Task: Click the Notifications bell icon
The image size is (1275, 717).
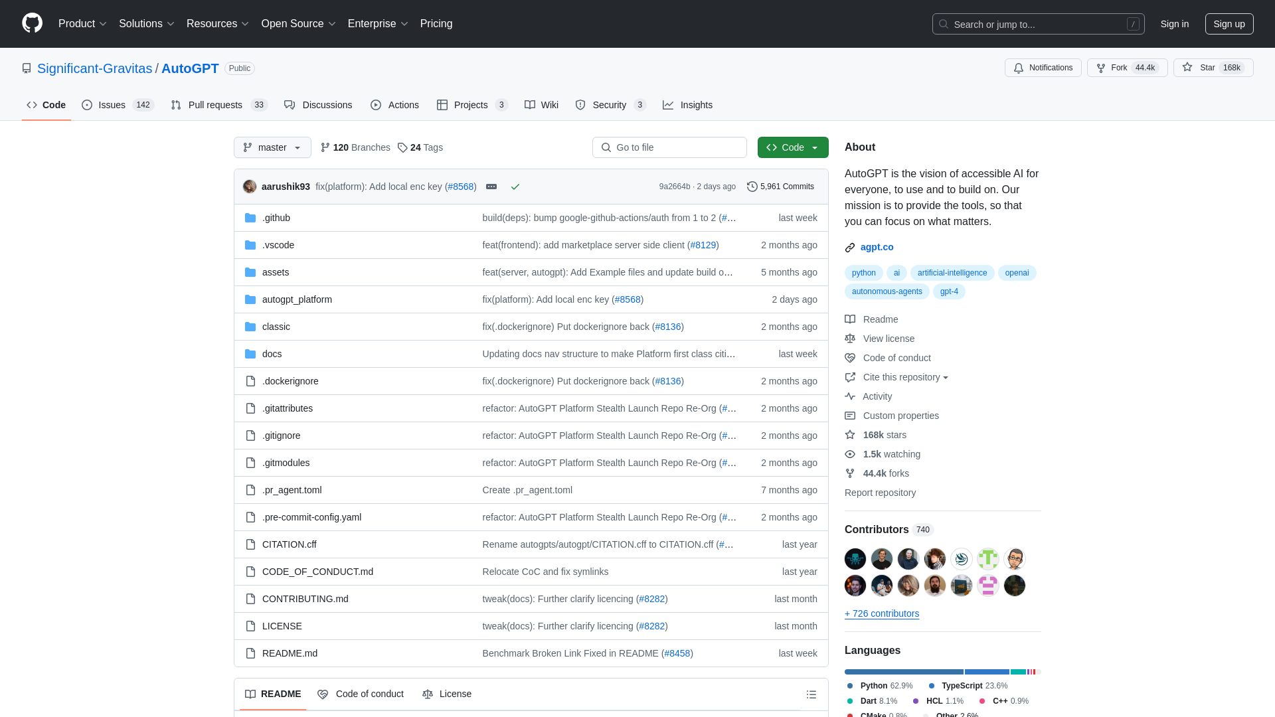Action: 1018,68
